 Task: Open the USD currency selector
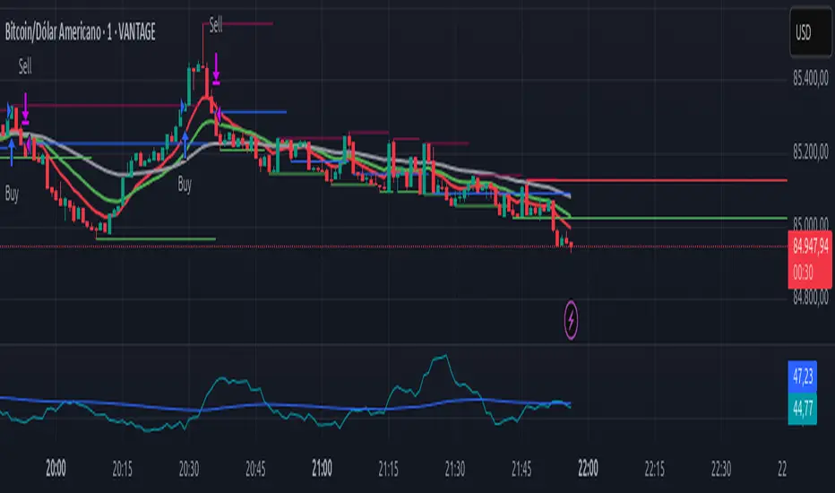[811, 32]
